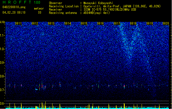This screenshot has height=109, width=172.
Task: Click the Observer label
Action: tap(56, 3)
